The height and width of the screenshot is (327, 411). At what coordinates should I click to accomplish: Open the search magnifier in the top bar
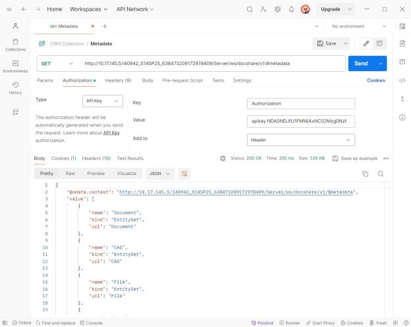[x=250, y=9]
